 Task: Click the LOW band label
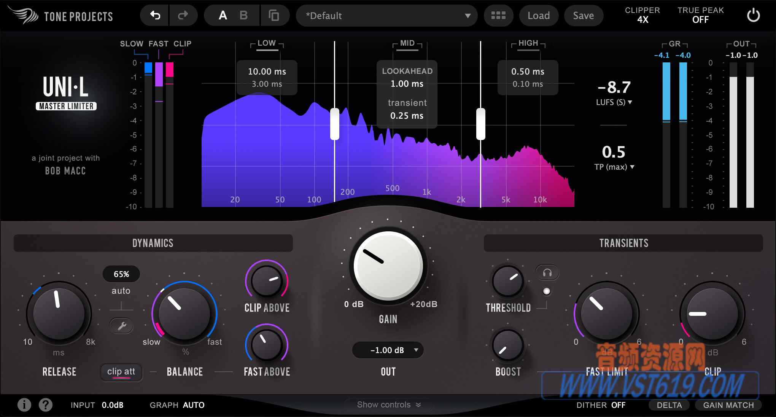coord(267,43)
